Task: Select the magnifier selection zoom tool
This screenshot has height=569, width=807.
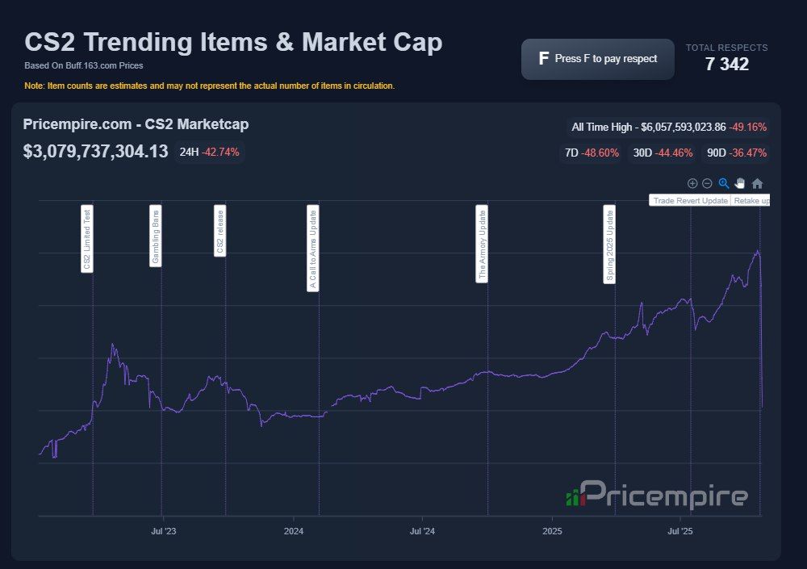Action: pos(724,183)
